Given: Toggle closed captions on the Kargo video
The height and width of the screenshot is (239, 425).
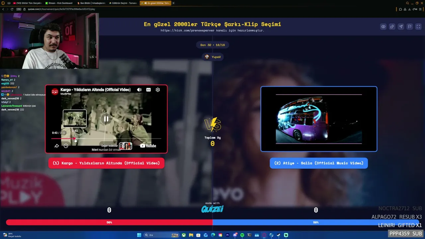Looking at the screenshot, I should (x=148, y=90).
